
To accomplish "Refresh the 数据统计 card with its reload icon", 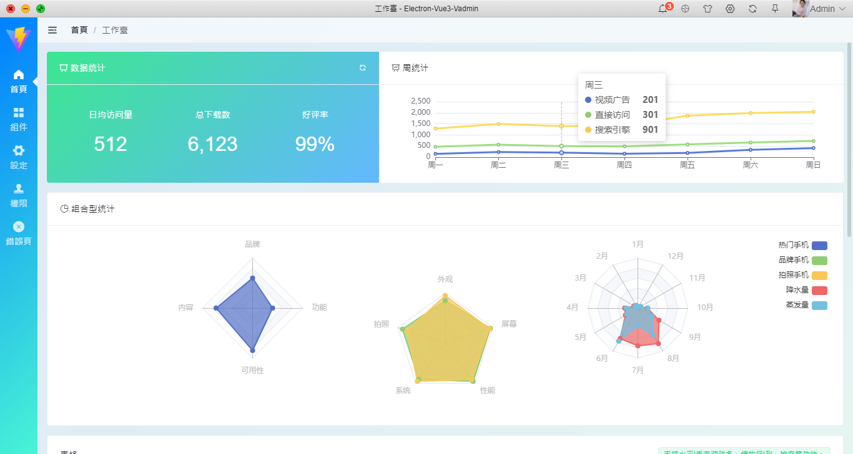I will tap(363, 68).
